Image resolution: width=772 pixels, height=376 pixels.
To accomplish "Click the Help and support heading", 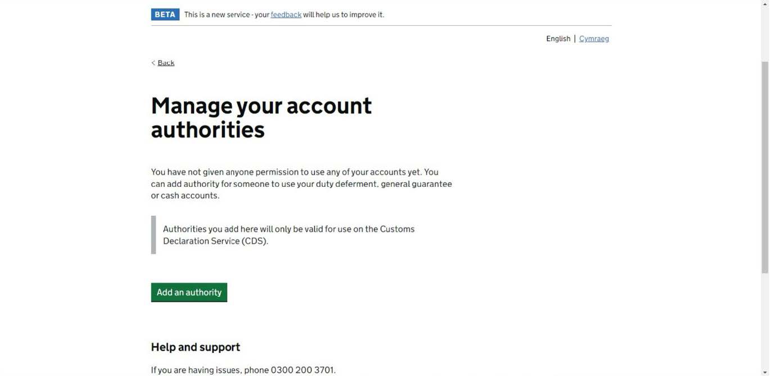I will point(196,347).
